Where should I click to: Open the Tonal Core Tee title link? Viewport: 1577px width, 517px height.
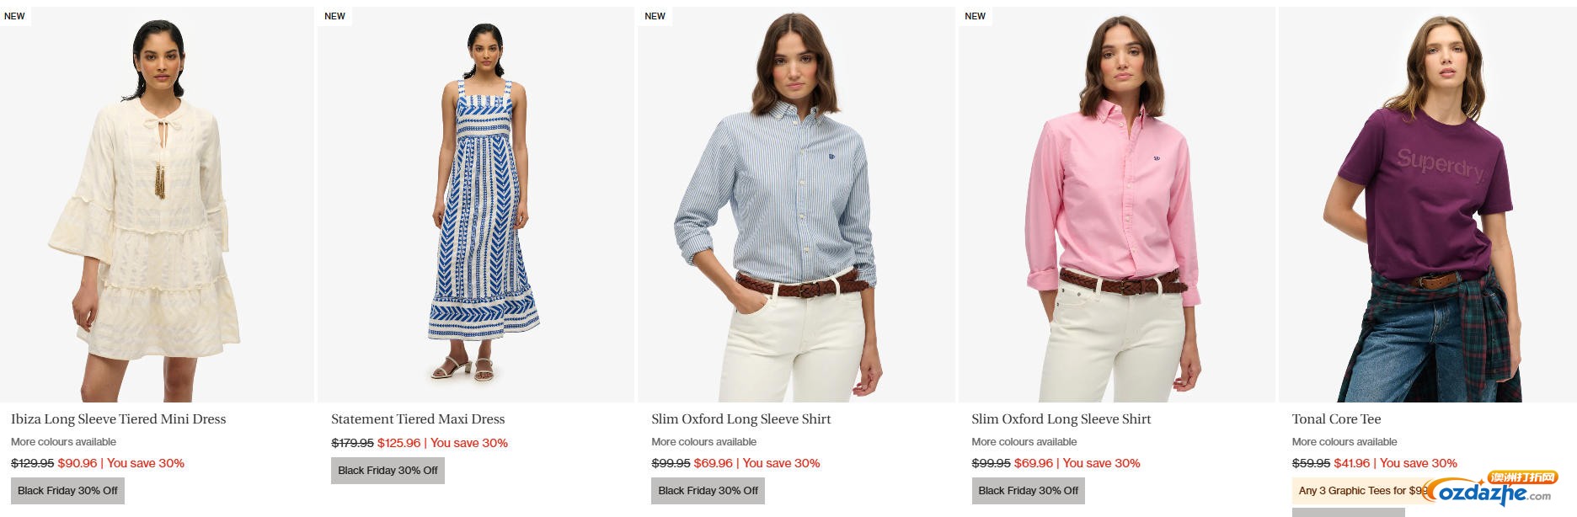point(1336,418)
